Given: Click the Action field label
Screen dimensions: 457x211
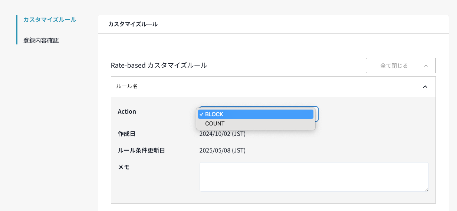Looking at the screenshot, I should pyautogui.click(x=127, y=111).
